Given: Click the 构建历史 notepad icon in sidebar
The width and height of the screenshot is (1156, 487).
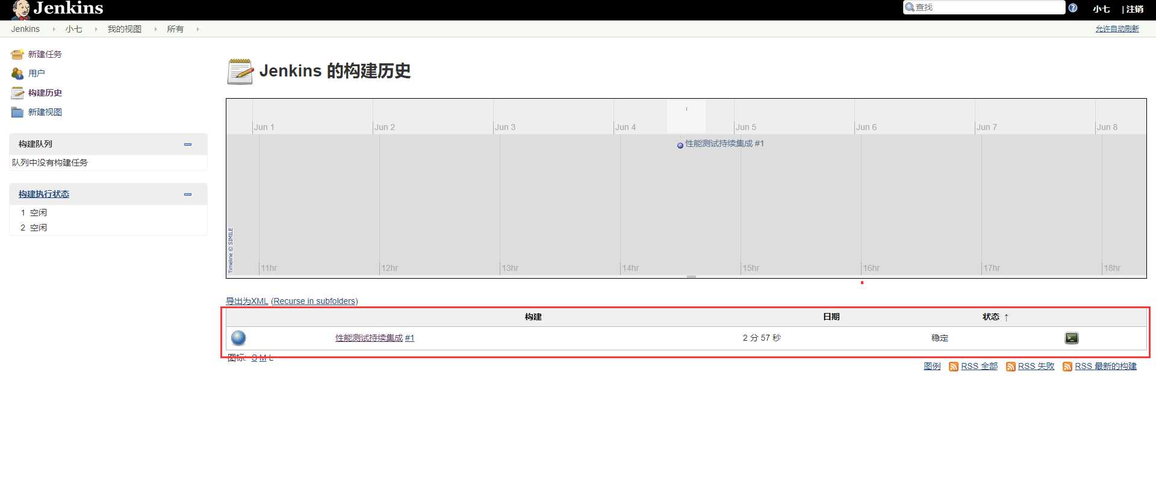Looking at the screenshot, I should (17, 93).
